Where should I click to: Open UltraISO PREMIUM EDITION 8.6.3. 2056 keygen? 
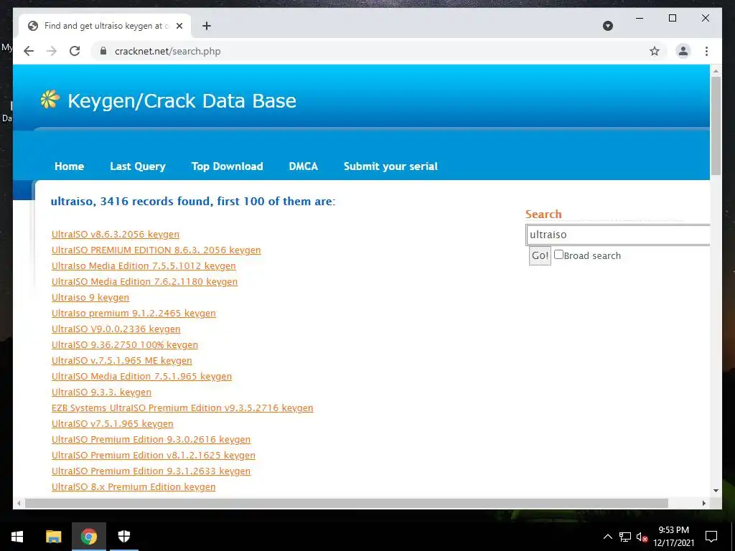(x=156, y=250)
